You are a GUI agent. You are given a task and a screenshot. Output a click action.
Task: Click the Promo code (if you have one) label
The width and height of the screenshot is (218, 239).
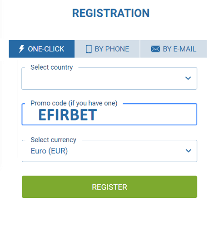coord(74,103)
